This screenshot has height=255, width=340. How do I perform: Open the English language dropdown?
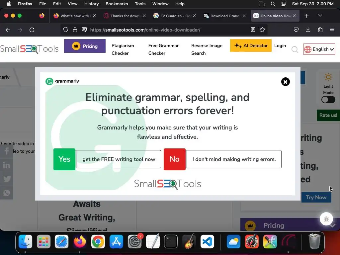pyautogui.click(x=319, y=49)
